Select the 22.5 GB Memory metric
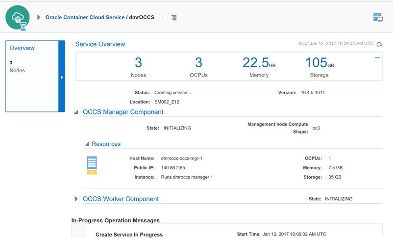Image resolution: width=393 pixels, height=238 pixels. tap(259, 67)
